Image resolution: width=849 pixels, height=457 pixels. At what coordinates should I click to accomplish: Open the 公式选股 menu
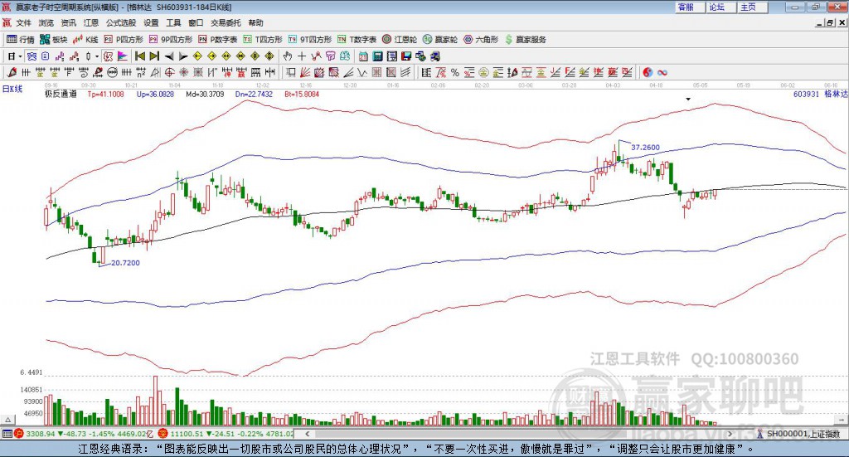coord(121,22)
